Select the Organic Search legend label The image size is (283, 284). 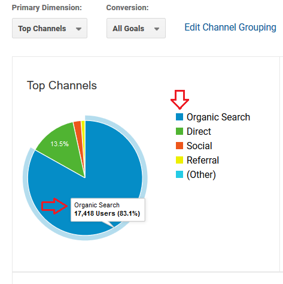coord(218,117)
